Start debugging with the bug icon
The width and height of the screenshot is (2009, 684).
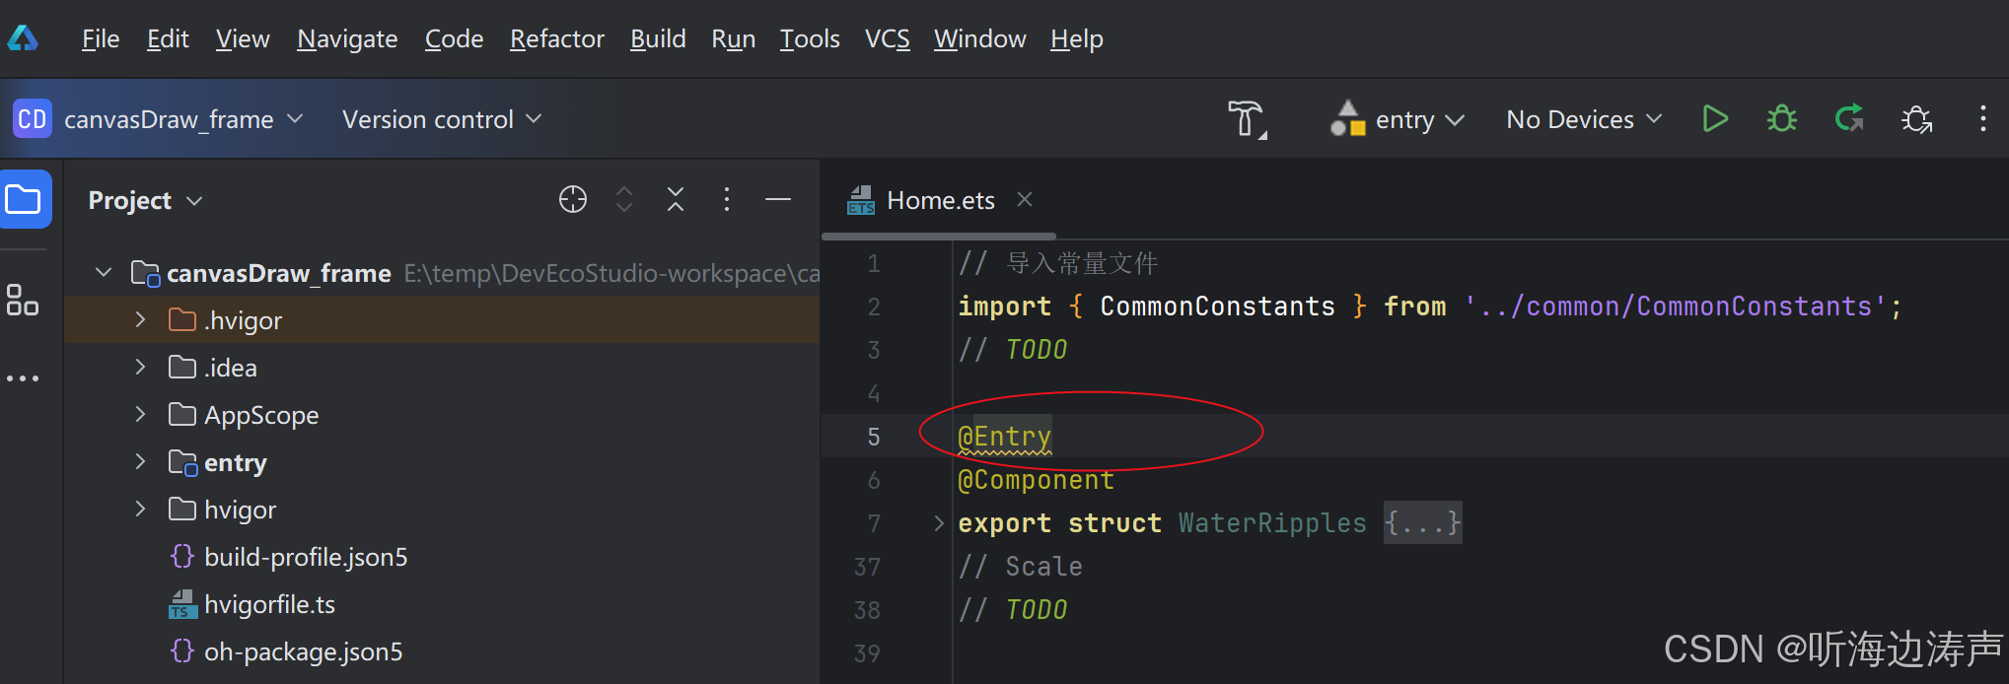point(1782,119)
